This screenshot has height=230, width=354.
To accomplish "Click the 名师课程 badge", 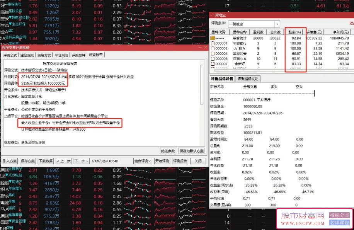I will 339,222.
